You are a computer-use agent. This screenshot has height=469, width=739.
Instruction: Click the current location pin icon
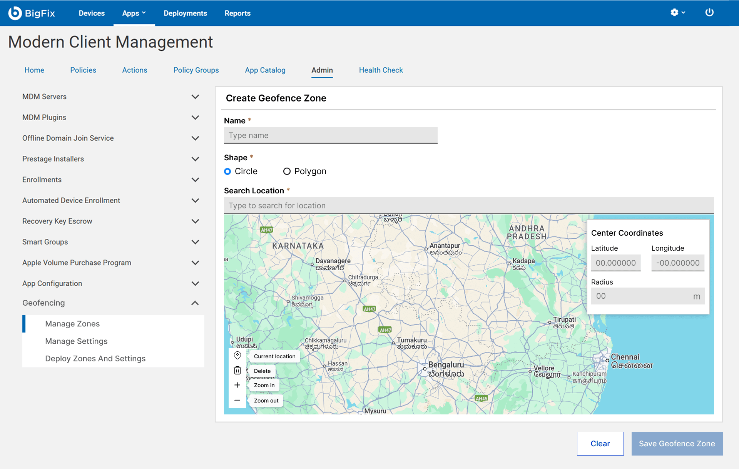pos(237,356)
